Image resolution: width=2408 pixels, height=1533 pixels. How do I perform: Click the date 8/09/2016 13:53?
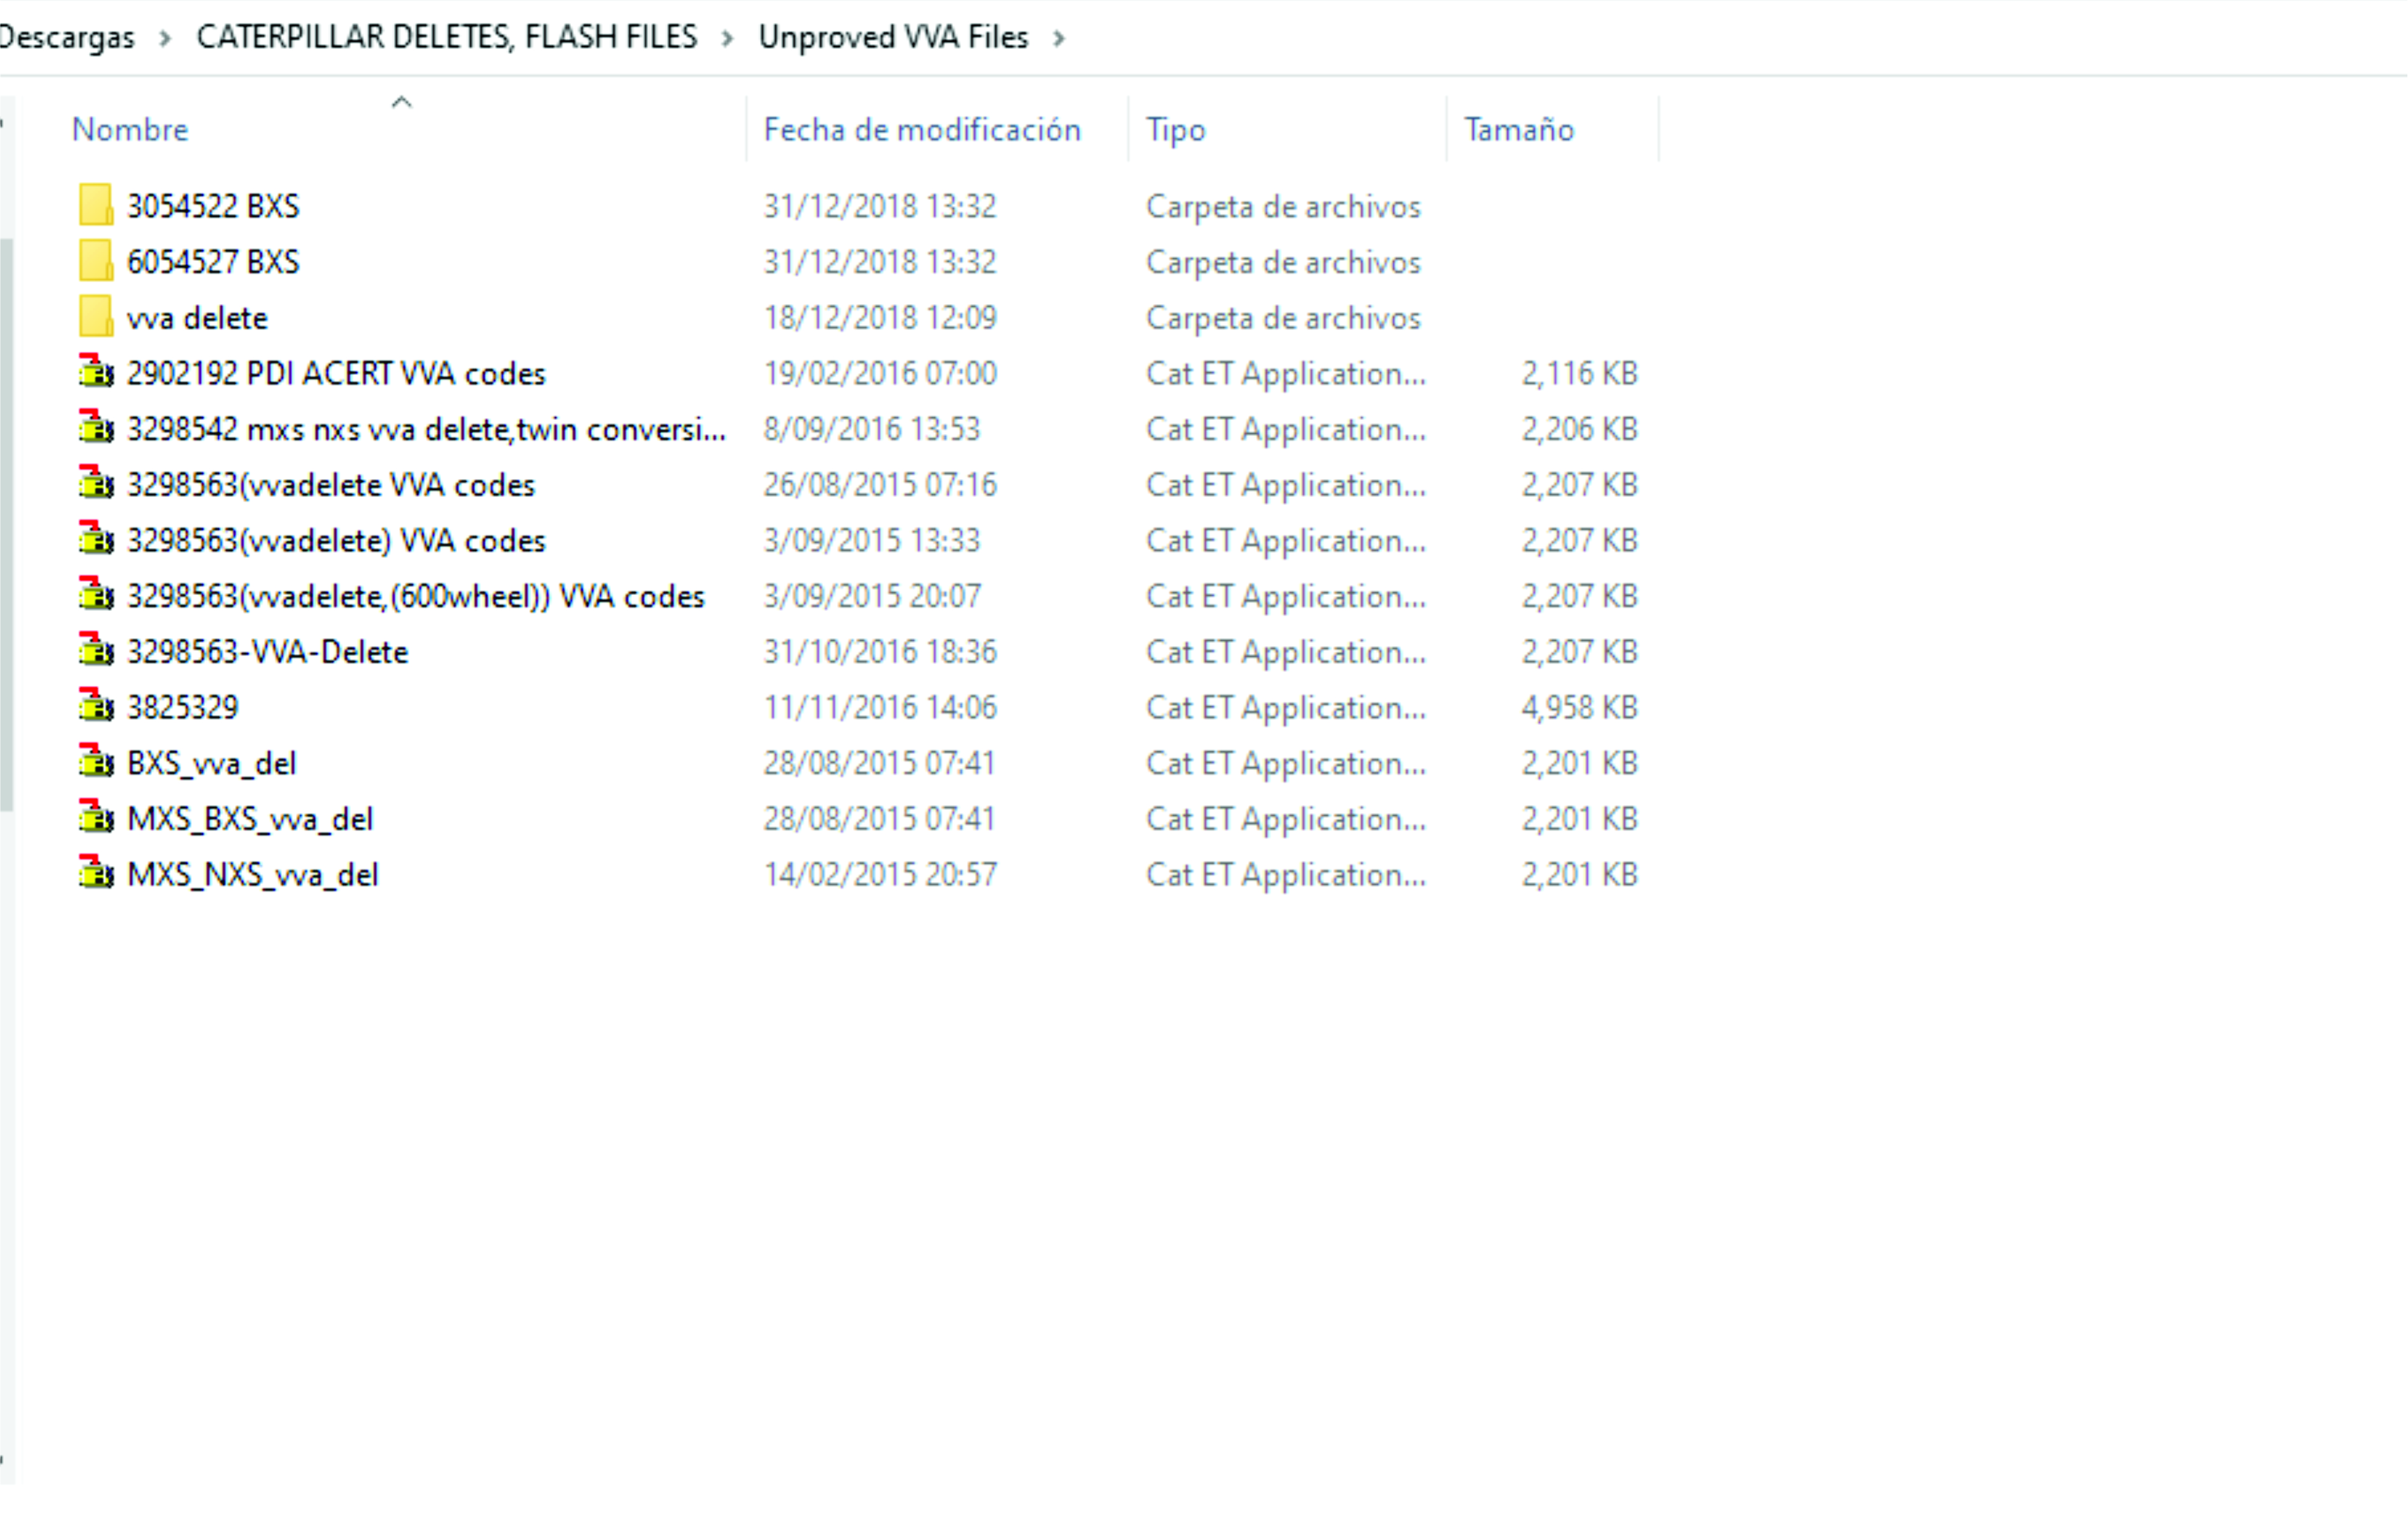[x=872, y=429]
